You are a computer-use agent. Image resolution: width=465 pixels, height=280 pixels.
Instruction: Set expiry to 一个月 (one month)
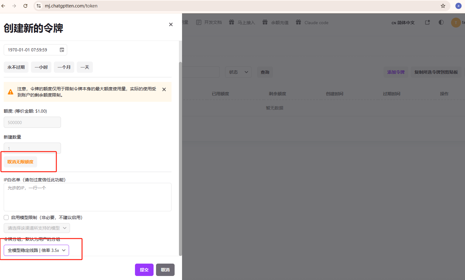pyautogui.click(x=64, y=67)
